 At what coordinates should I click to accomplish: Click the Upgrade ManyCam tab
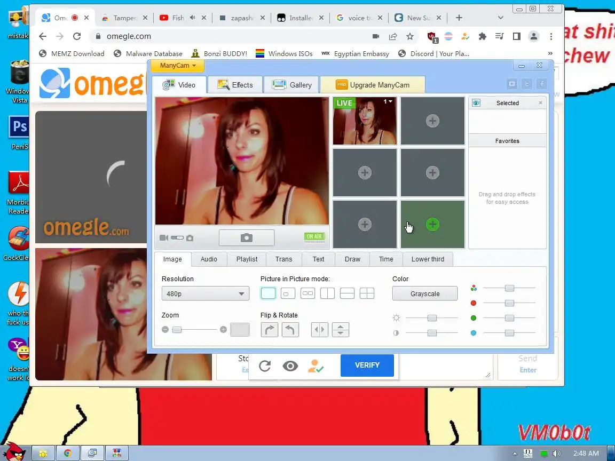373,85
